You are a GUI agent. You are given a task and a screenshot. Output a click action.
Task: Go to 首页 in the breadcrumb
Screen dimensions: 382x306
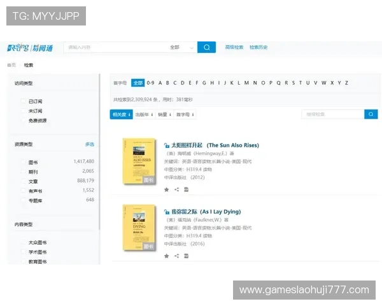[x=11, y=65]
